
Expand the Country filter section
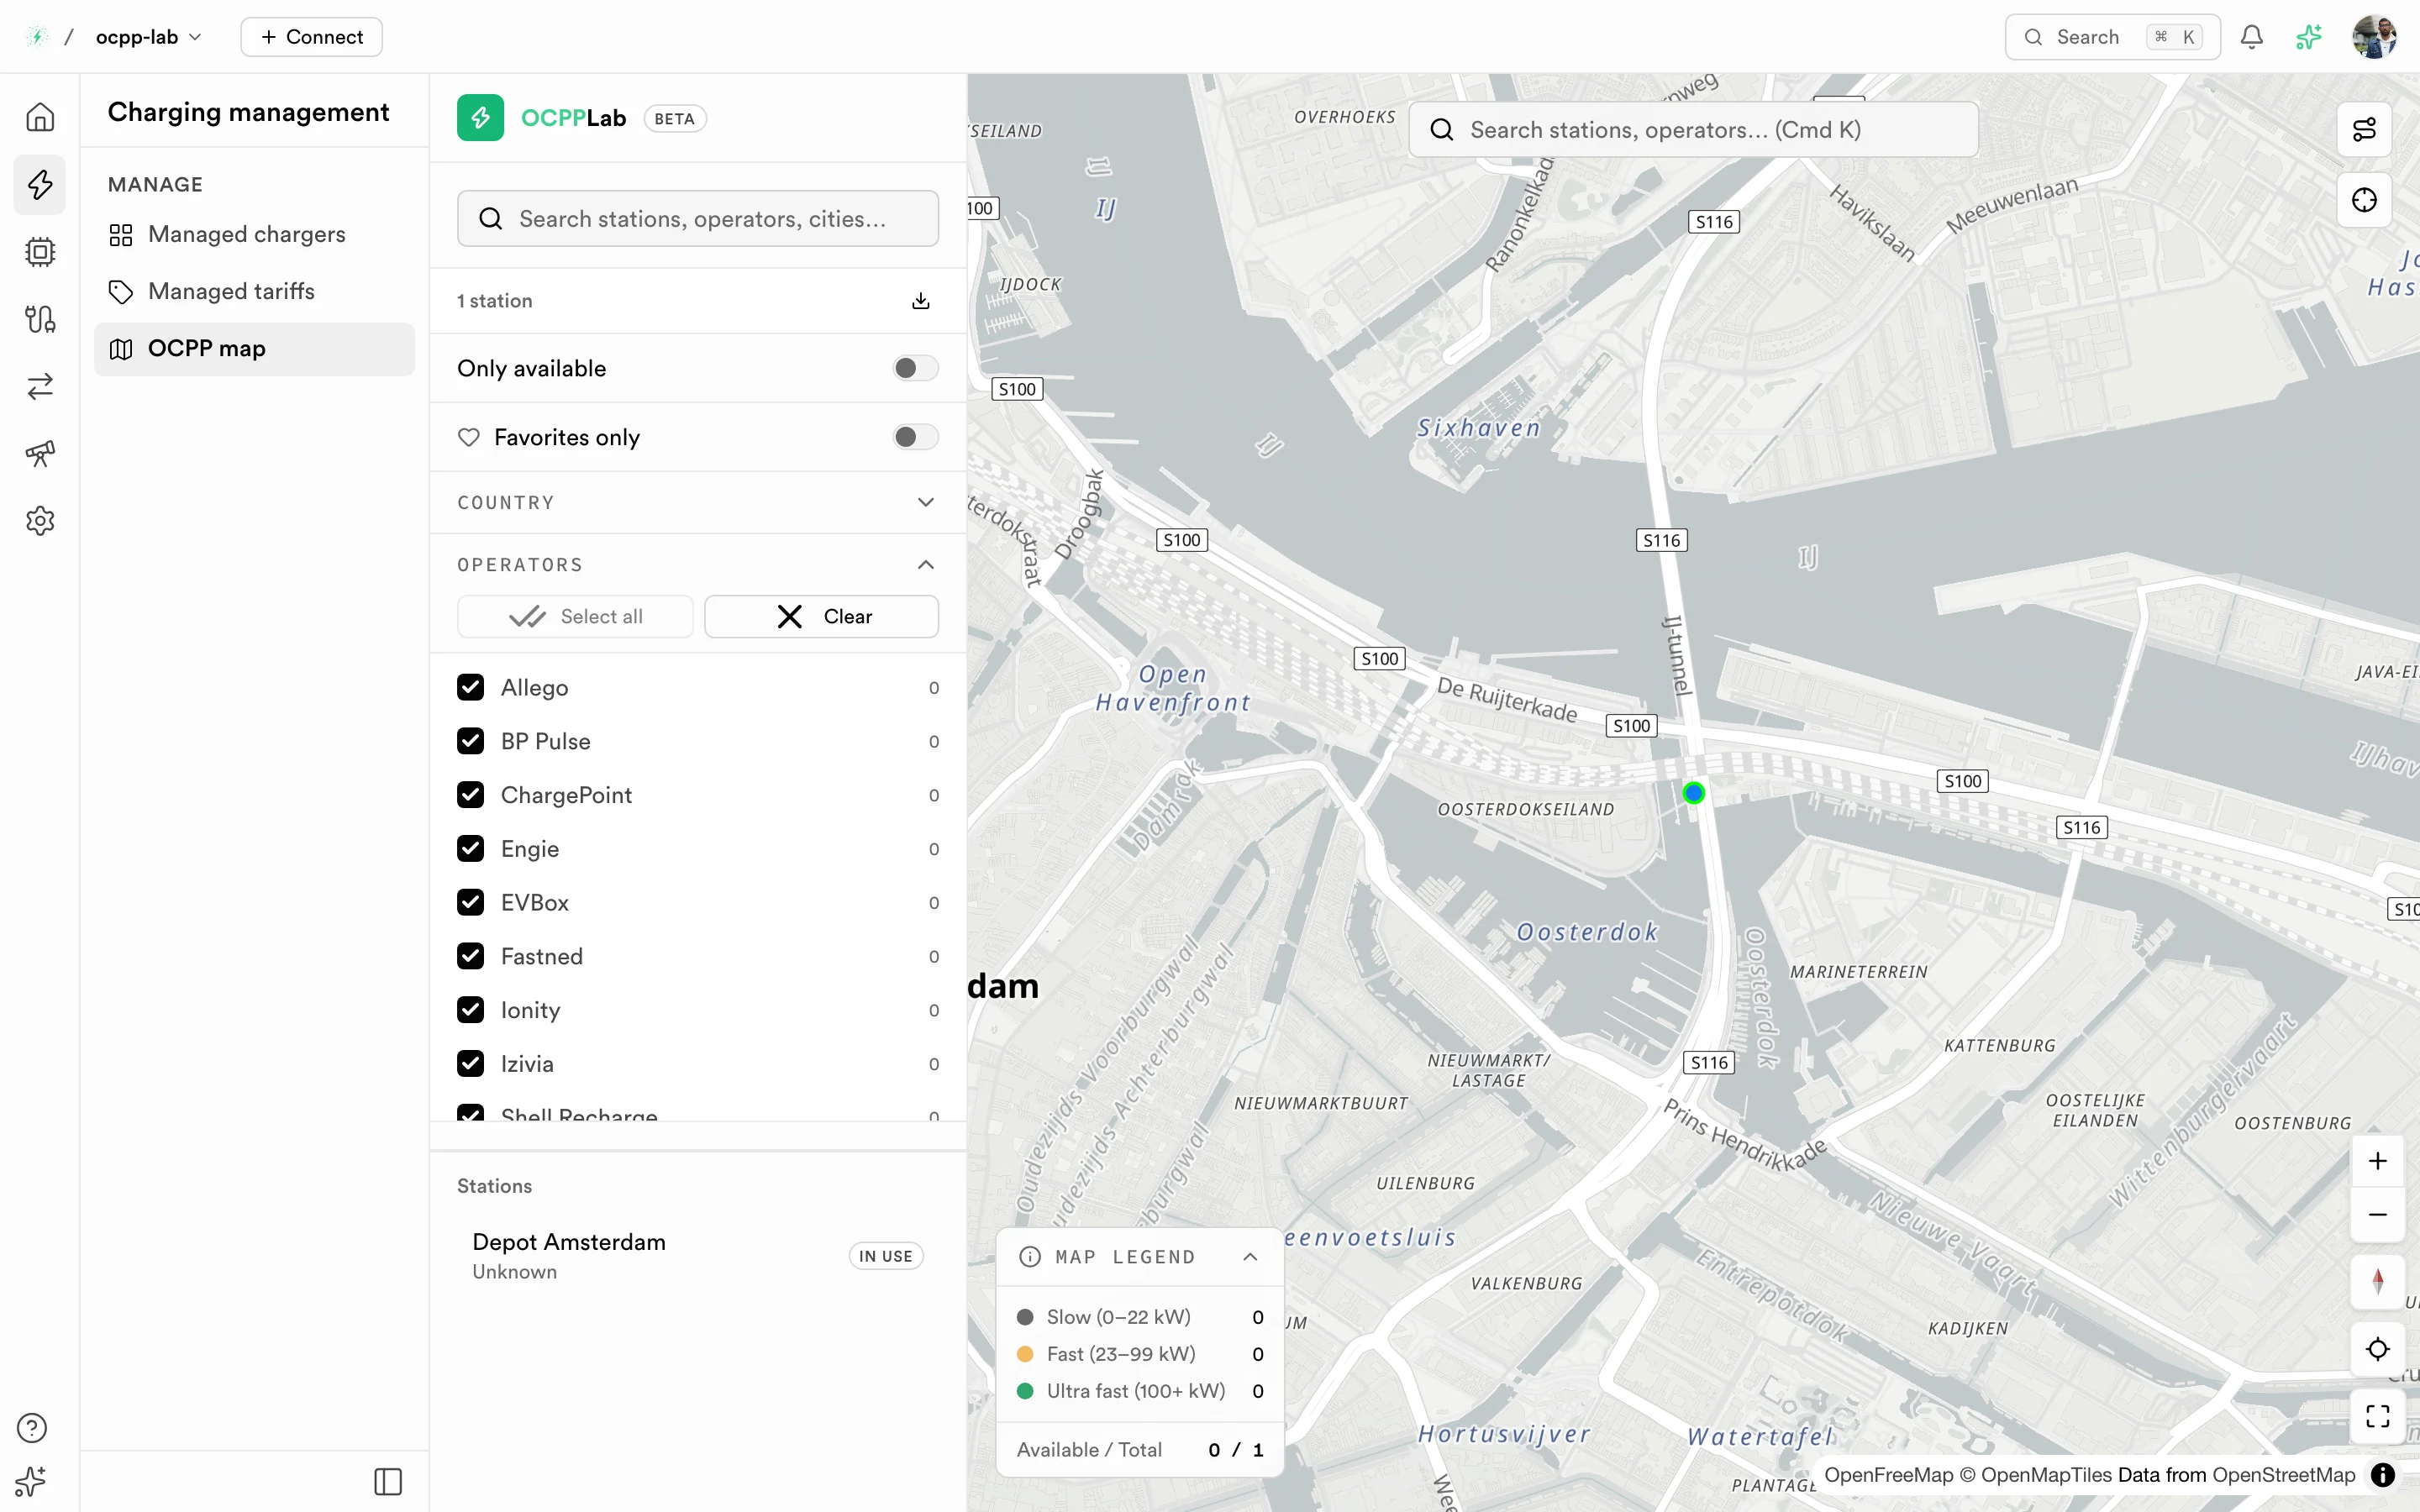pyautogui.click(x=697, y=502)
